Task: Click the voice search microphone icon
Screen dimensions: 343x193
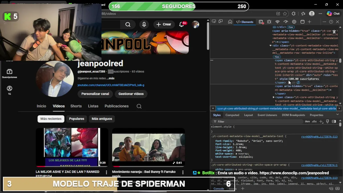Action: pos(144,24)
